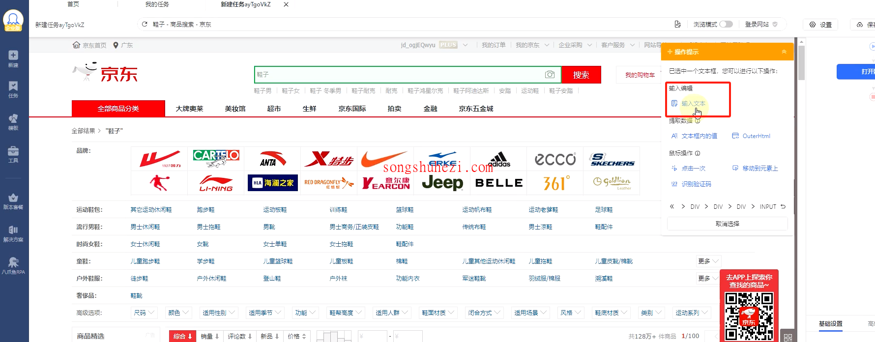The height and width of the screenshot is (342, 875).
Task: Select 移动到元素上 mouse action
Action: (755, 169)
